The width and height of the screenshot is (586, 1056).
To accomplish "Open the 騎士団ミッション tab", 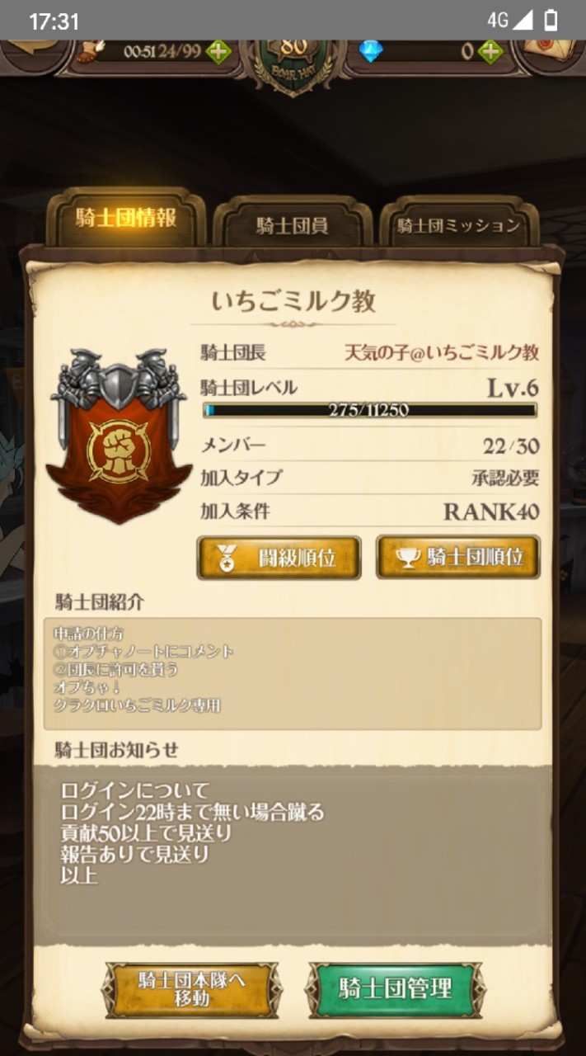I will (458, 225).
